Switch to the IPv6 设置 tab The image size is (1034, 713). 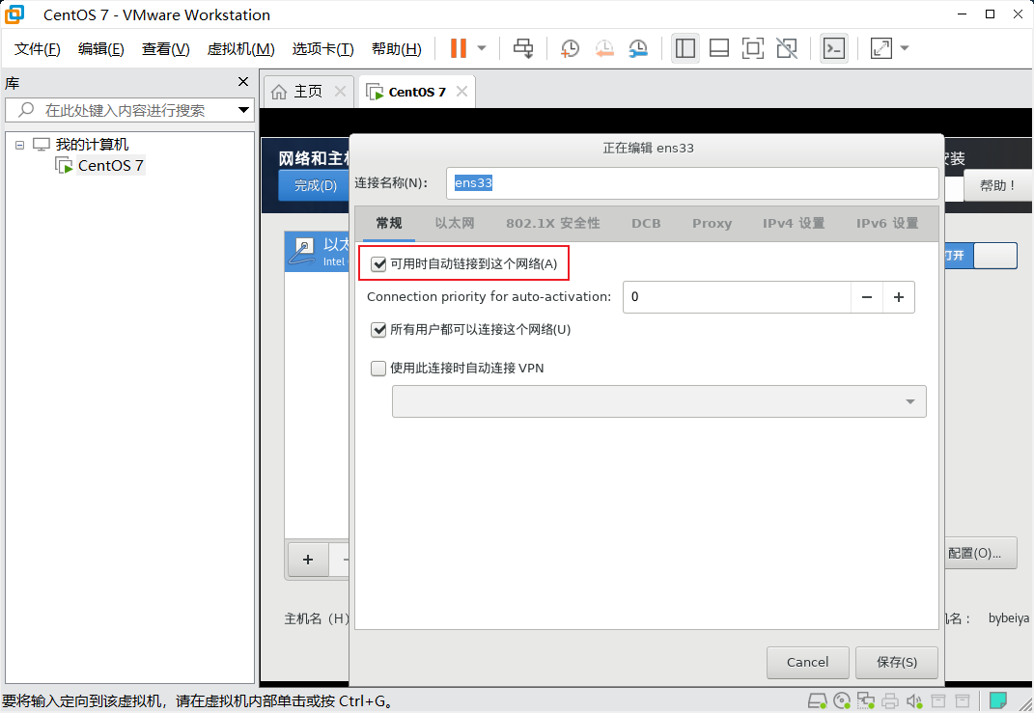[887, 224]
